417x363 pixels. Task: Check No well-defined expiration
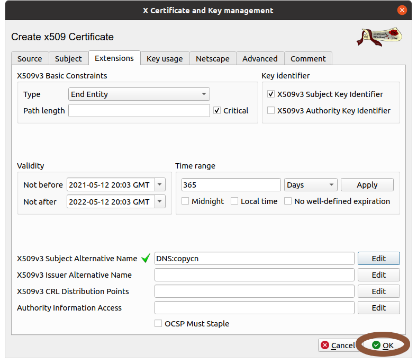point(288,201)
